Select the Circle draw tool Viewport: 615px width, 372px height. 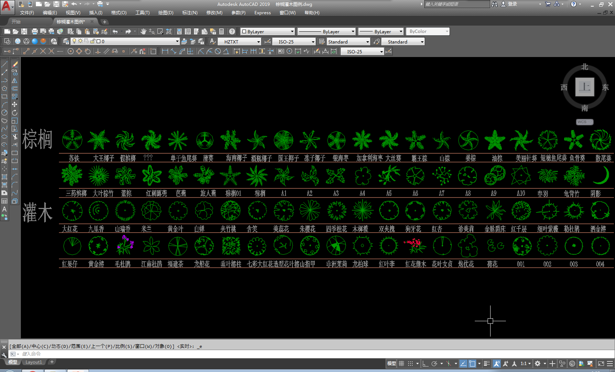point(4,113)
